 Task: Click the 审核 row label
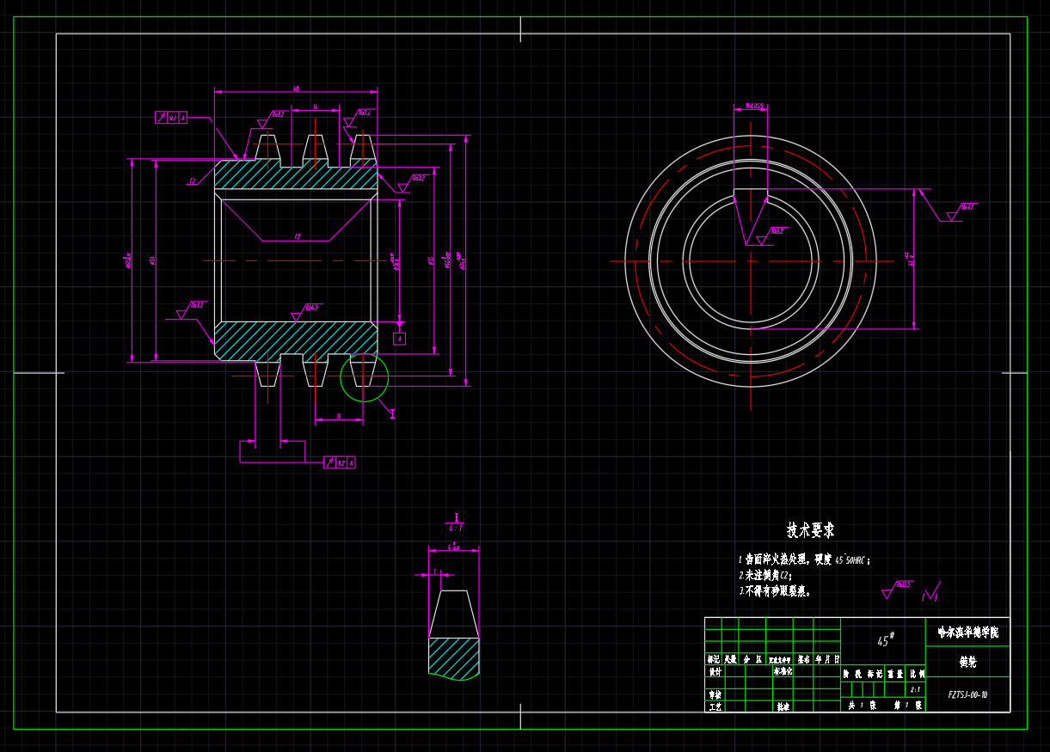(715, 694)
